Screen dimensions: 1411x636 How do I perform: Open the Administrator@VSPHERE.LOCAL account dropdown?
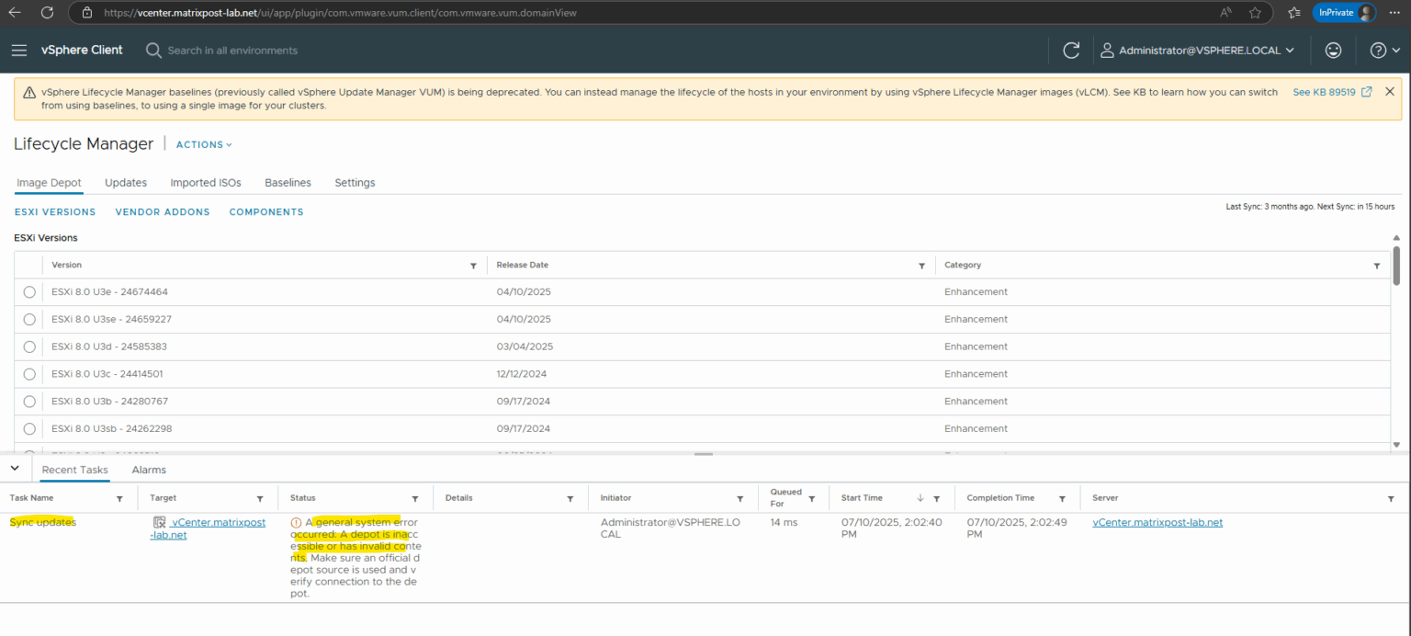click(x=1198, y=50)
